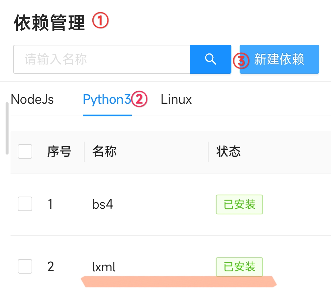Select the dependency name lxml
This screenshot has width=331, height=297.
point(104,267)
